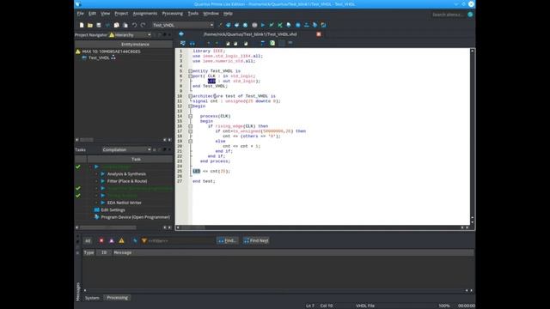Open the Tools menu
The image size is (550, 309).
click(x=192, y=14)
